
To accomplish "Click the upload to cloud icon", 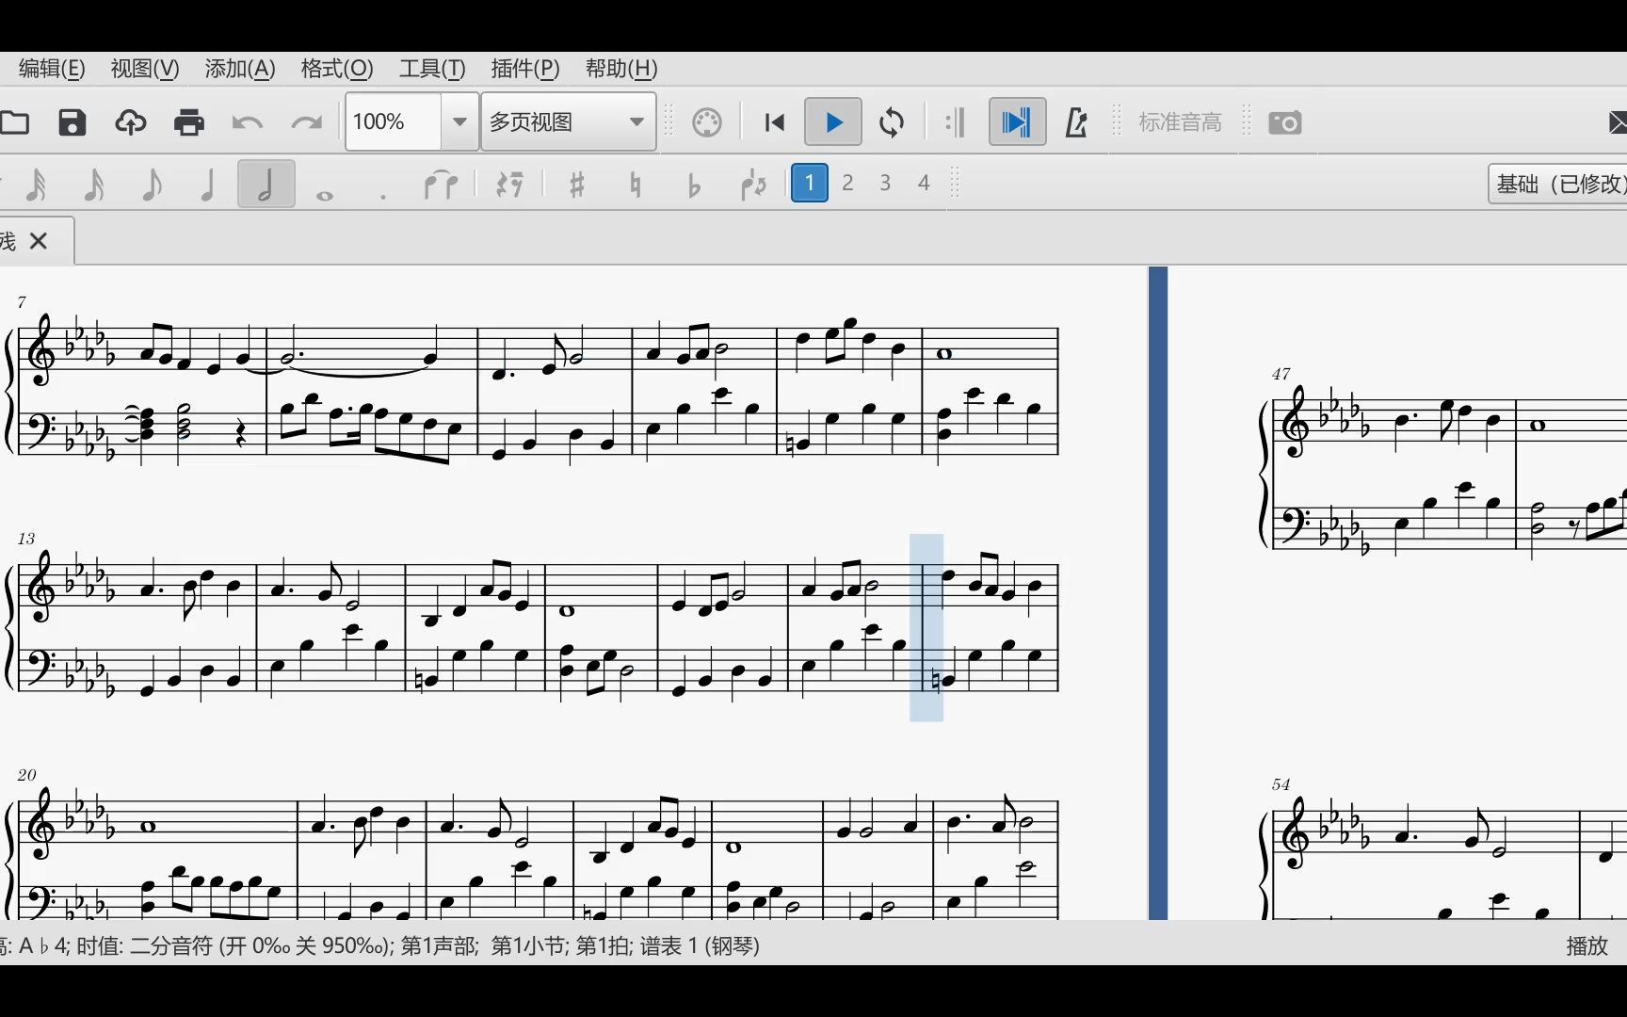I will [131, 122].
